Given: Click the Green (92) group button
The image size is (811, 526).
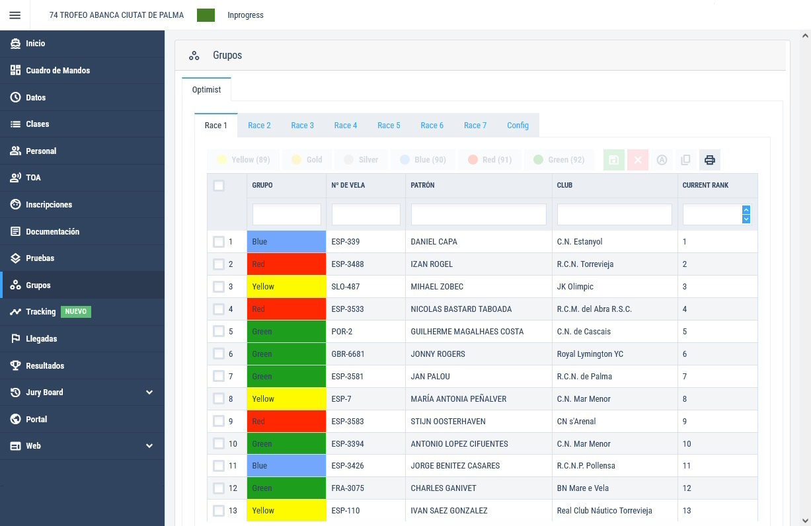Looking at the screenshot, I should (x=559, y=160).
